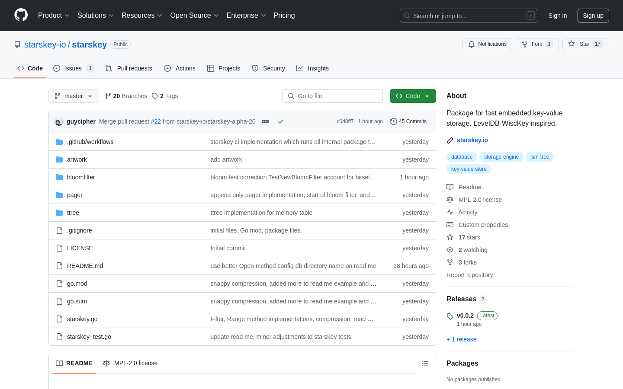Open the pager folder
Viewport: 623px width, 389px height.
tap(75, 195)
